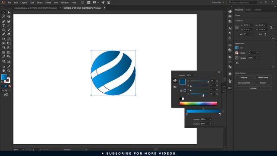Click the Stroke label link
Screen dimensions: 277x156
(243, 53)
